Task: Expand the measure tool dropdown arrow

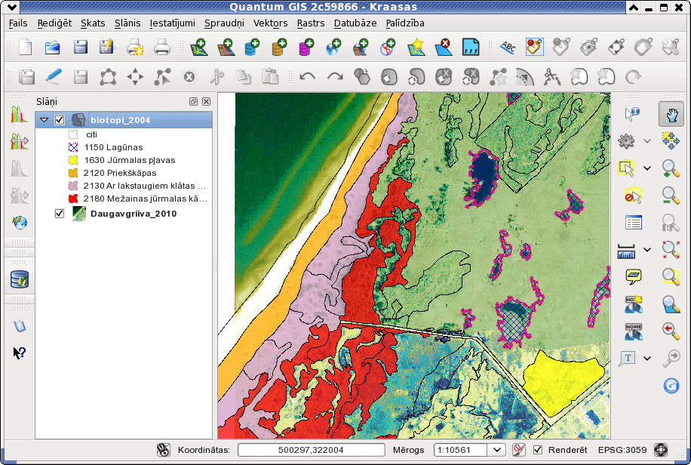Action: click(647, 250)
